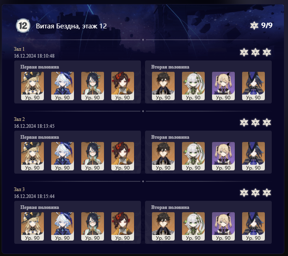Click Zhongli portrait in Зал 3 second half

click(163, 226)
